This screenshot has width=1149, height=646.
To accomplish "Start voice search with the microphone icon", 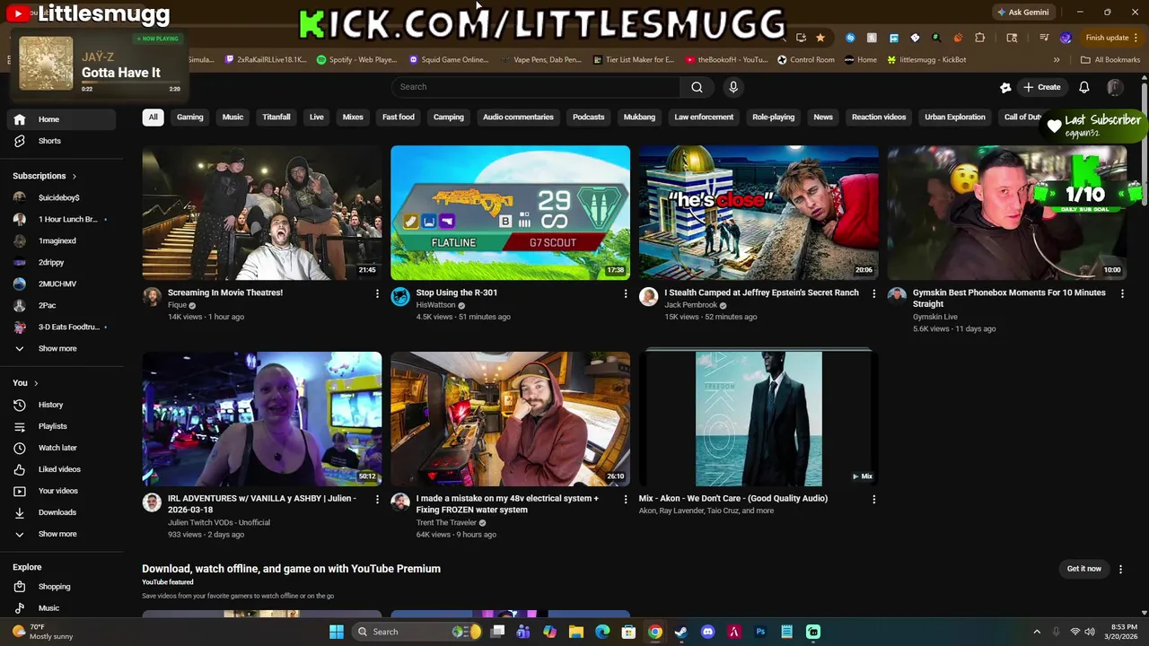I will tap(733, 87).
